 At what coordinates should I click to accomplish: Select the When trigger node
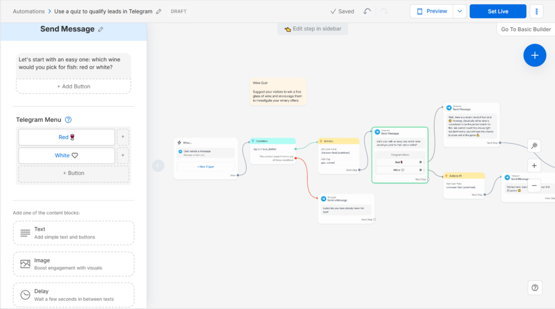(205, 158)
